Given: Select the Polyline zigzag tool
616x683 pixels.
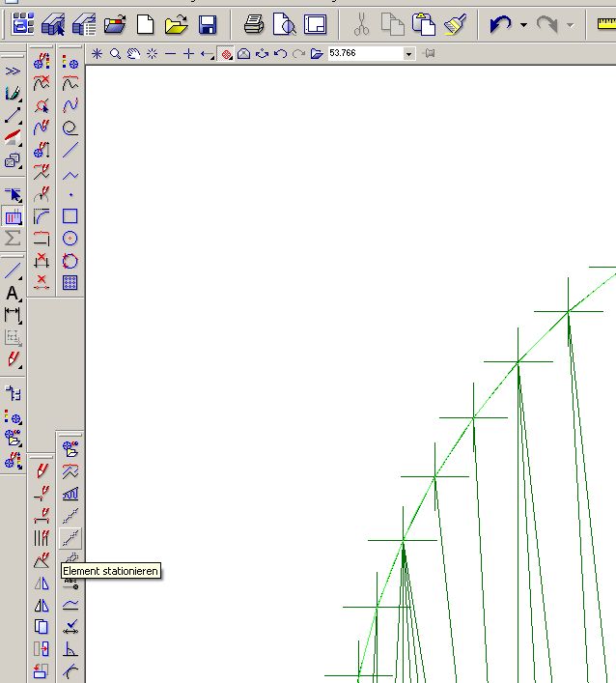Looking at the screenshot, I should [x=70, y=176].
